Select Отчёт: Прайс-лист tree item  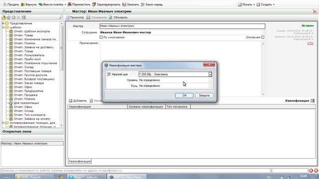(x=27, y=59)
